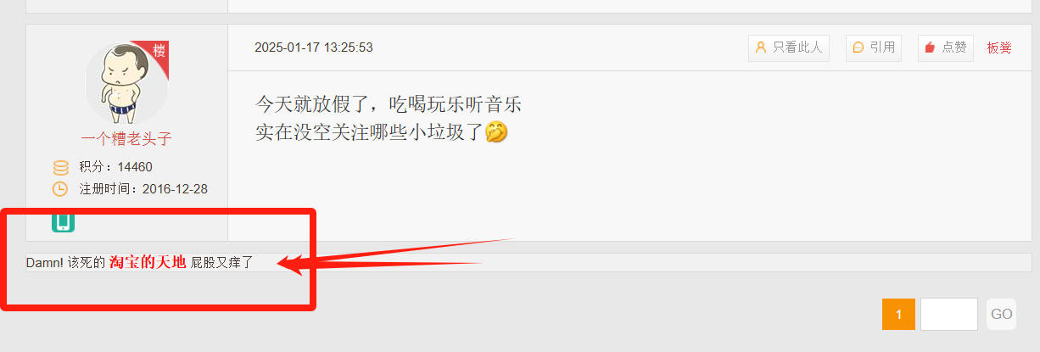Focus the page number input box

(949, 314)
